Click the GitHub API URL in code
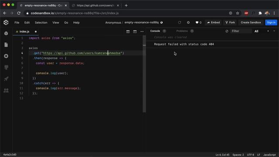 click(82, 53)
